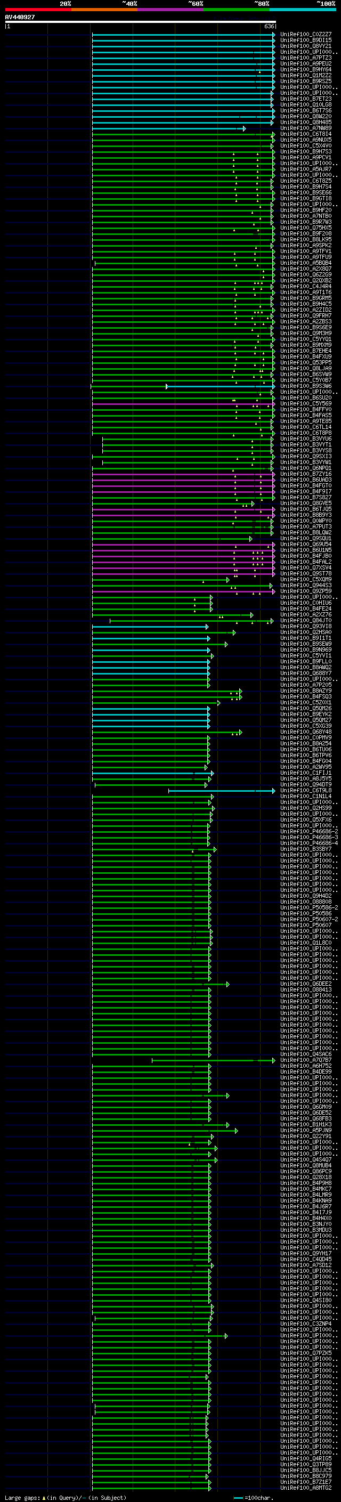Image resolution: width=341 pixels, height=1502 pixels.
Task: Select UniRef100_B8LK95 label
Action: point(305,240)
